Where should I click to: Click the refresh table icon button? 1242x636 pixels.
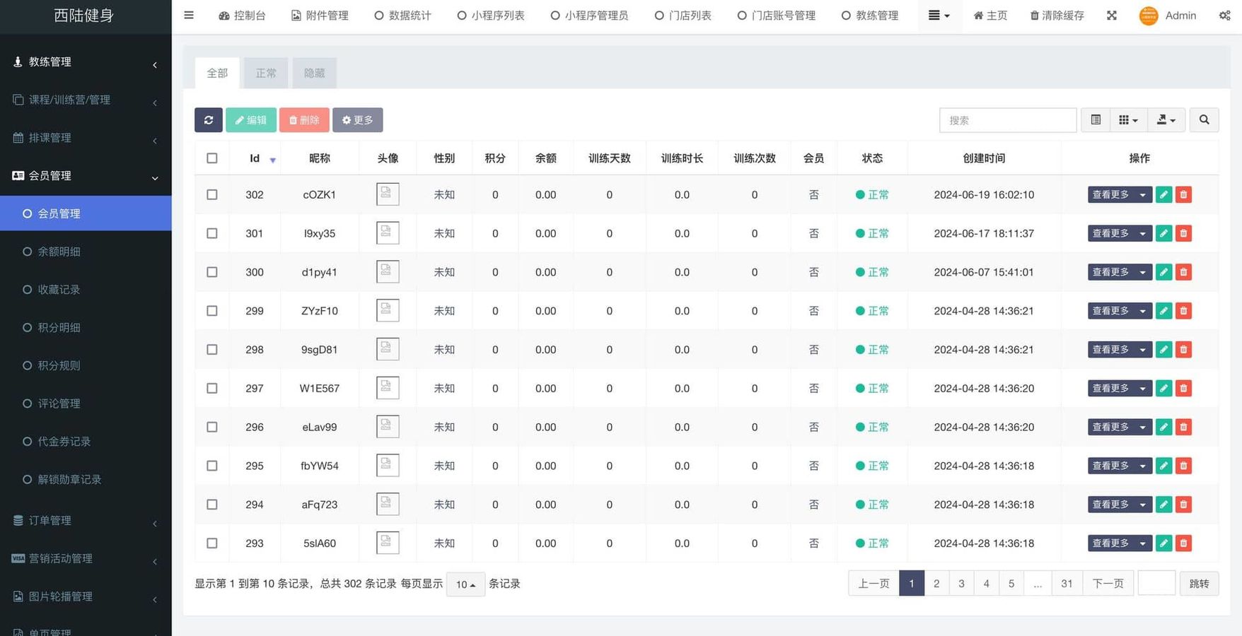tap(208, 120)
